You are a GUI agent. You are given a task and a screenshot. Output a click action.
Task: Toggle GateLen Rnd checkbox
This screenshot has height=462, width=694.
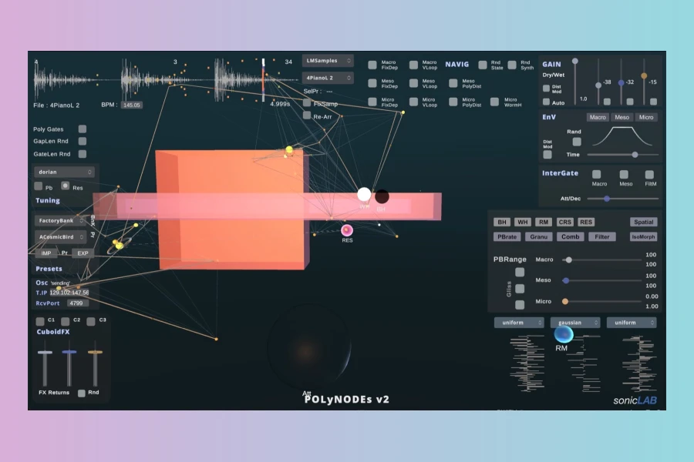coord(83,154)
